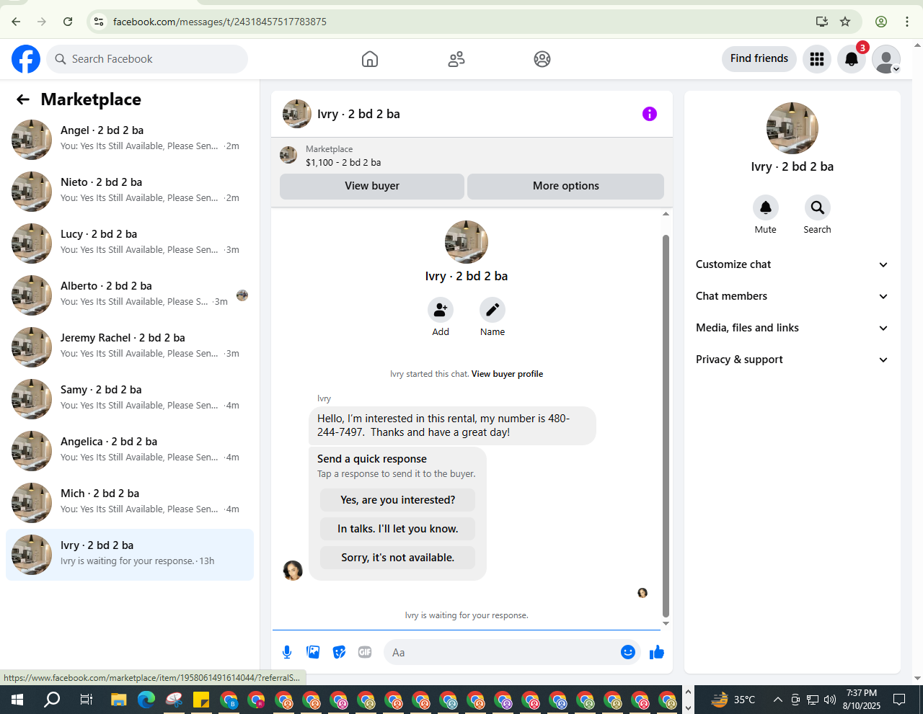Click Find friends button
The image size is (923, 714).
point(759,58)
